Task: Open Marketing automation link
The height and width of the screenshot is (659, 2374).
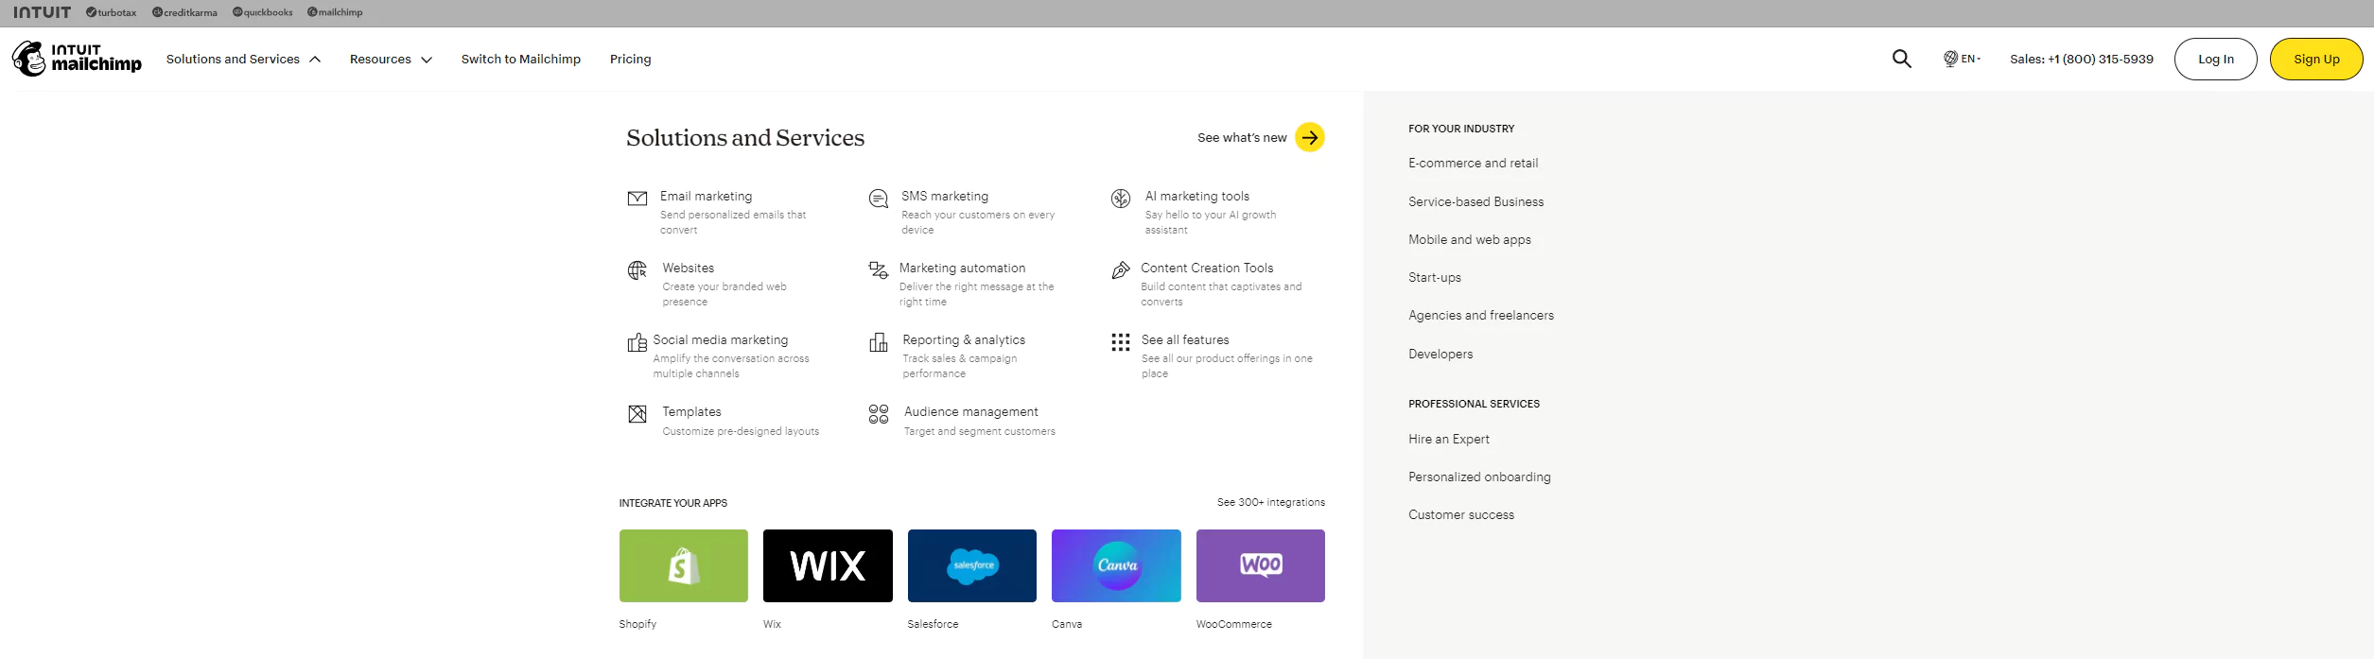Action: tap(962, 268)
